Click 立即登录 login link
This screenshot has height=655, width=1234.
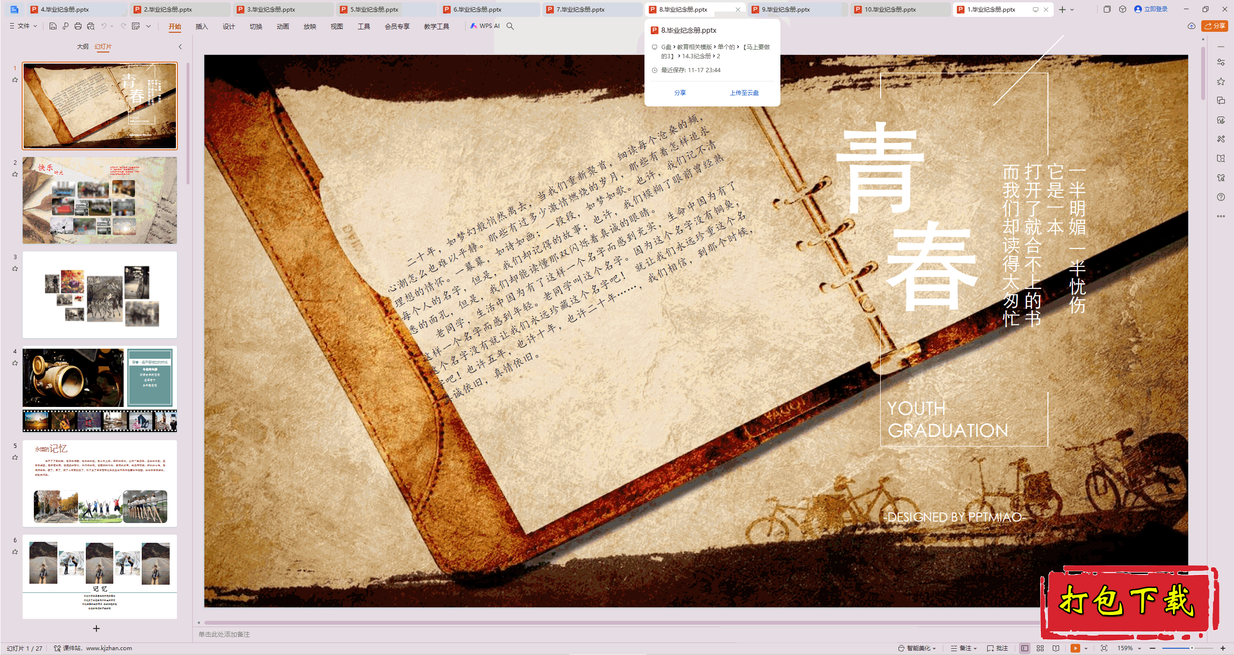[x=1151, y=9]
